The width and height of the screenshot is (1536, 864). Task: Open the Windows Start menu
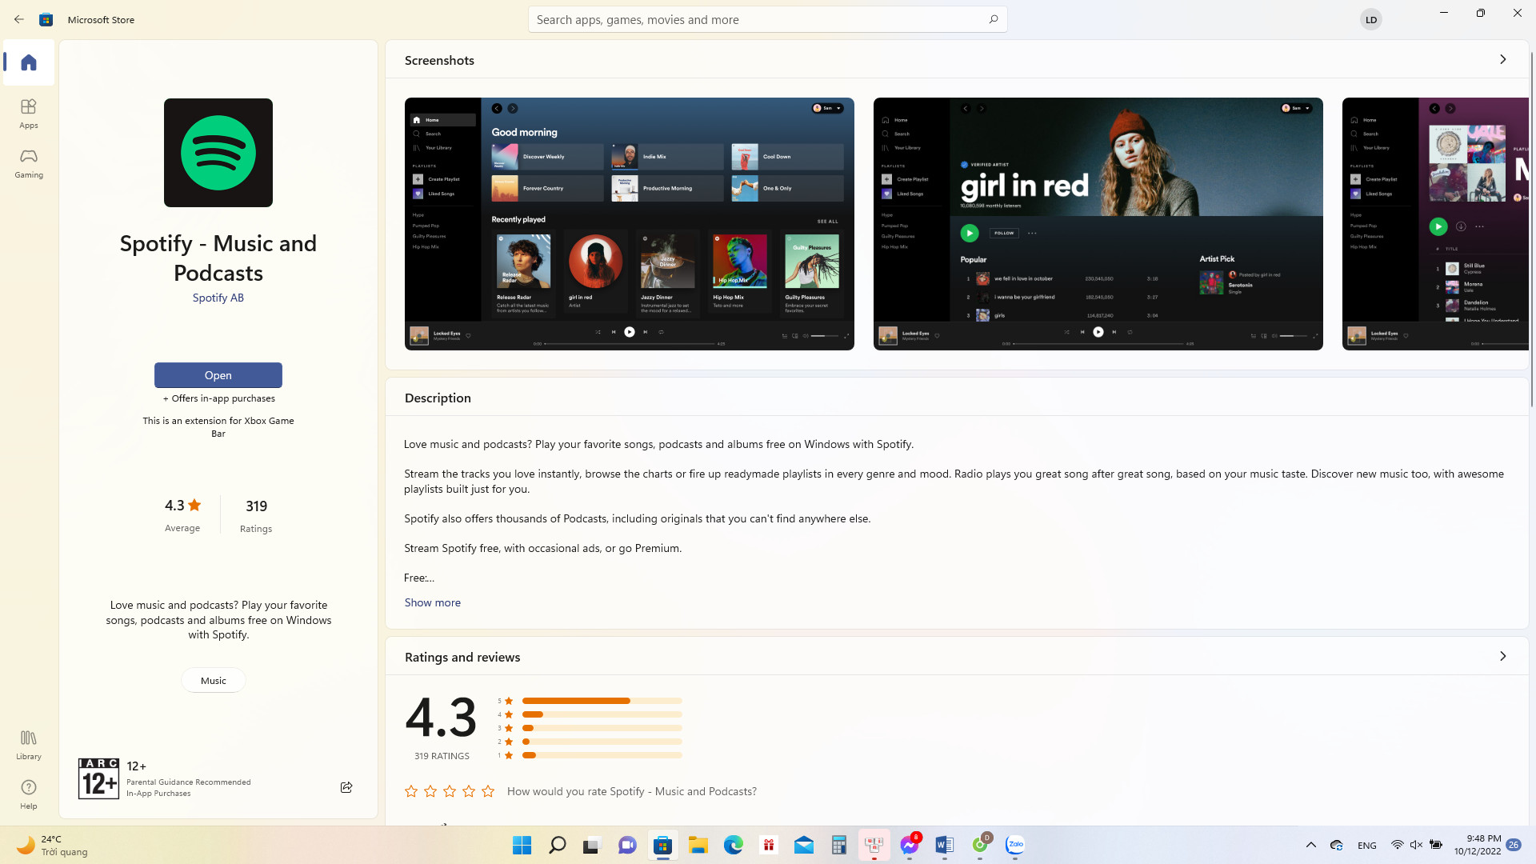point(522,845)
